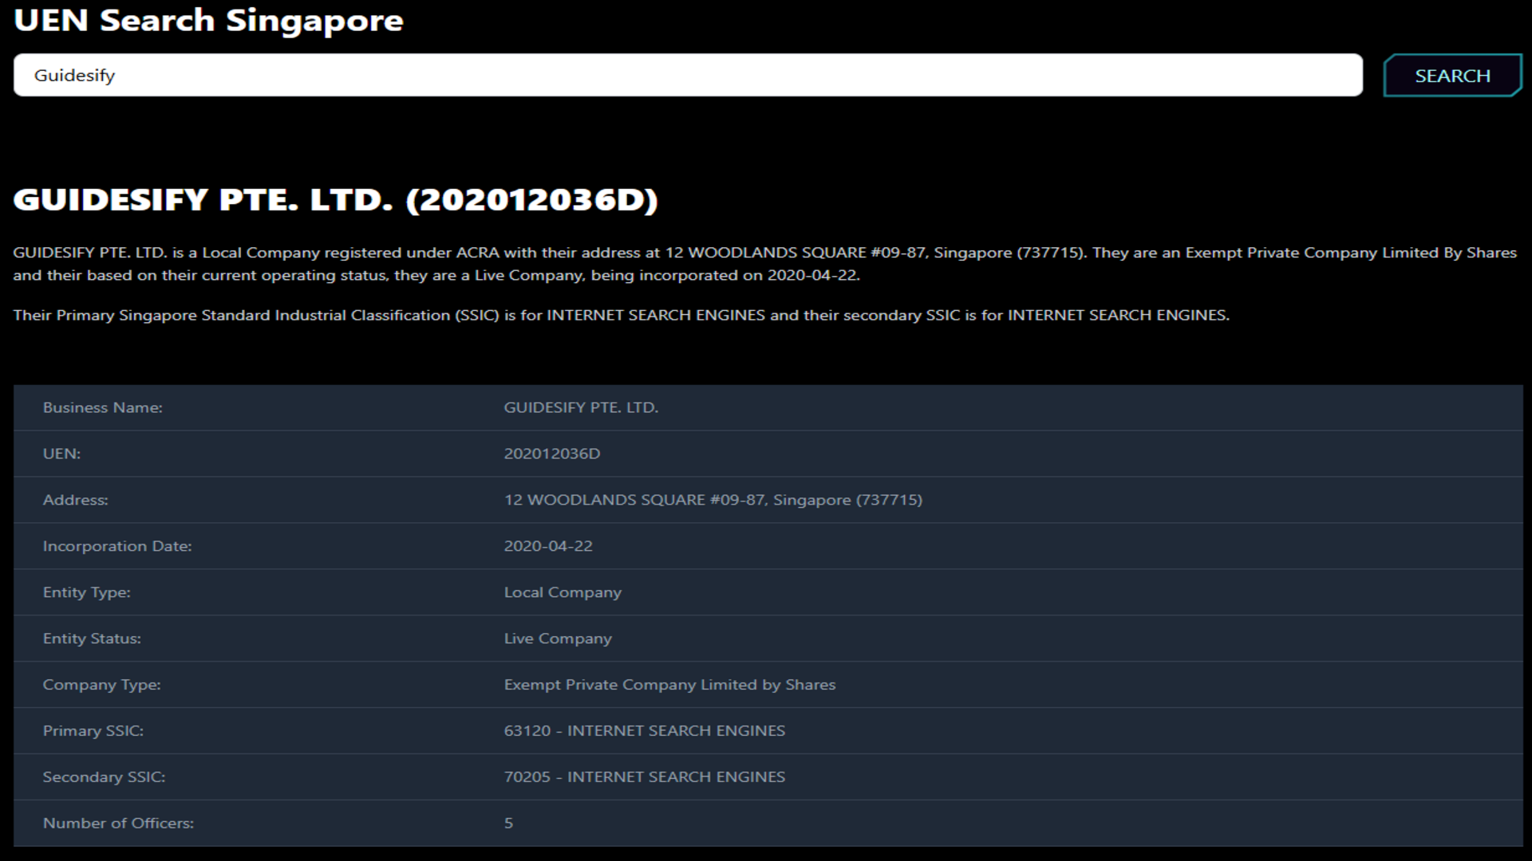Click the Exempt Private Company Limited by Shares value

(669, 685)
